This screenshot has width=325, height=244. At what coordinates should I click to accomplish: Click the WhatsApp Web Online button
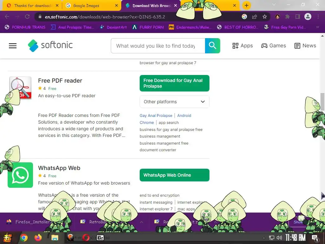[175, 175]
